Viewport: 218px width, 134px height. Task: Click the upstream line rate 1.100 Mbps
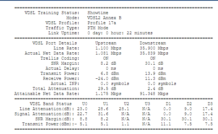coord(108,48)
